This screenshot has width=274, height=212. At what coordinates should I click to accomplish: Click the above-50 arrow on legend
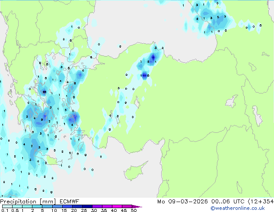coord(137,206)
